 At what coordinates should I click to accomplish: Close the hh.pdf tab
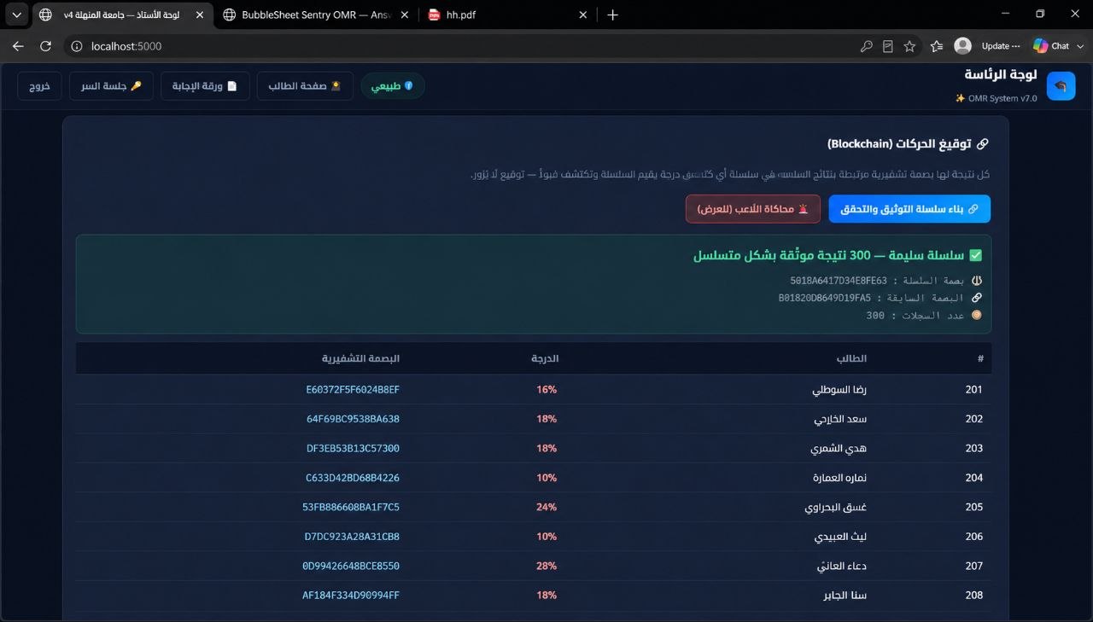[583, 15]
